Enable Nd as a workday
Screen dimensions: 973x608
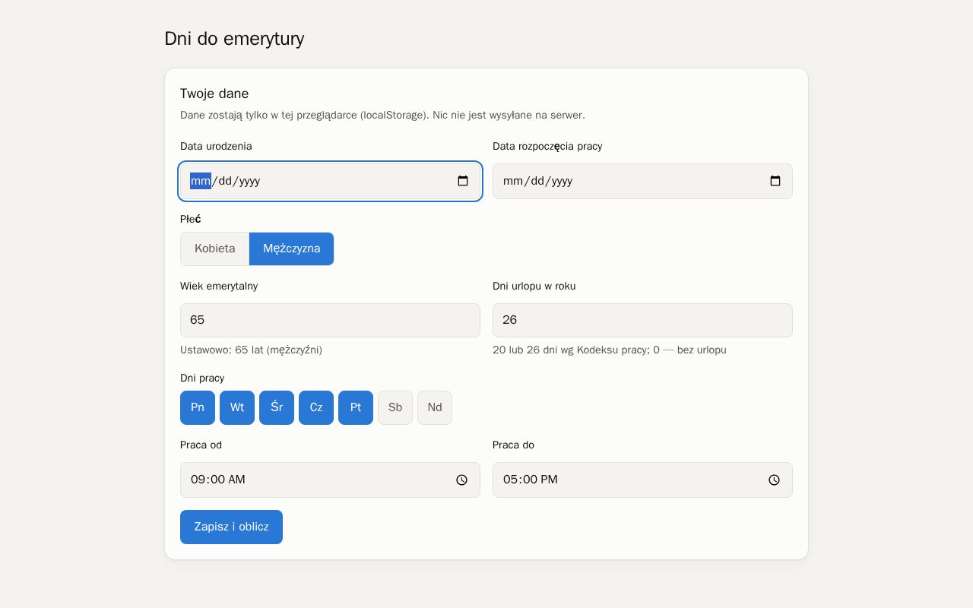coord(435,407)
